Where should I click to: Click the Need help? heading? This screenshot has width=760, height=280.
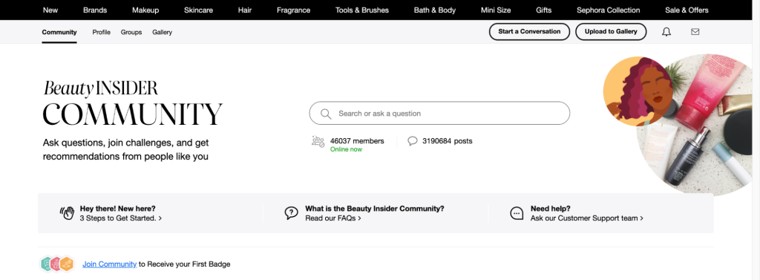coord(551,209)
